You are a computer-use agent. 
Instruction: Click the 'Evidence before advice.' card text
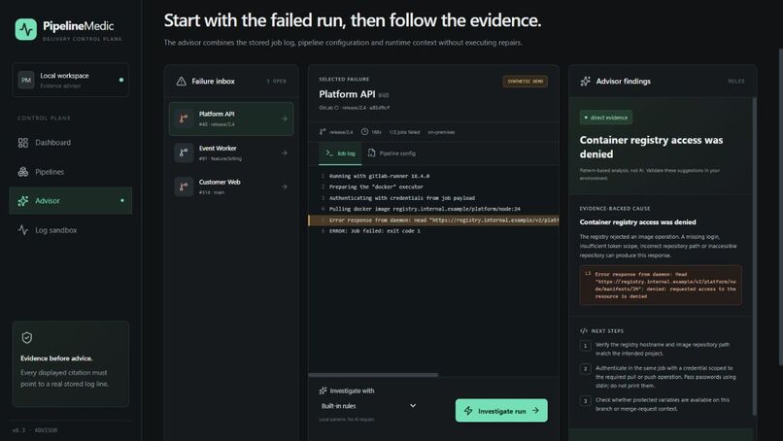pos(56,358)
